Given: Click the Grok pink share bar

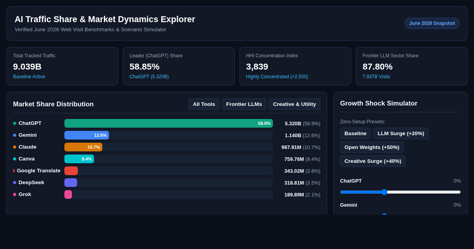Looking at the screenshot, I should tap(68, 194).
